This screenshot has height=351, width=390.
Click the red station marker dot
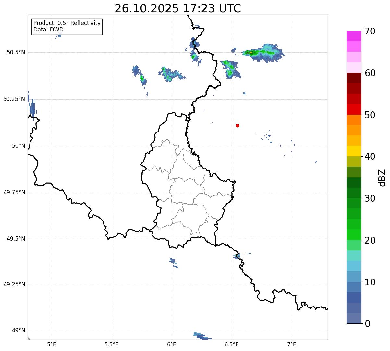[238, 125]
